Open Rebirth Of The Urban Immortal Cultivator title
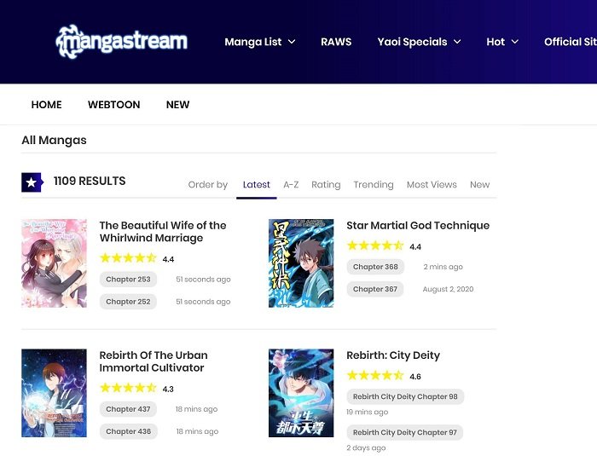The height and width of the screenshot is (456, 597). (x=154, y=361)
